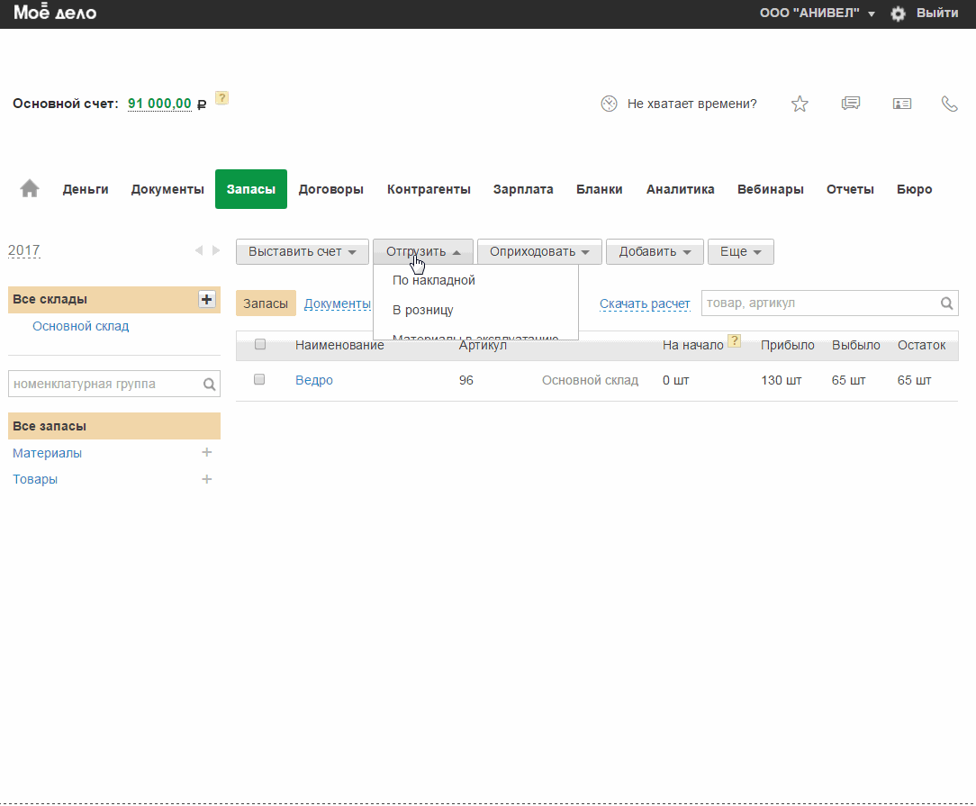Tick the checkbox for the Ведро row
976x806 pixels.
coord(259,380)
